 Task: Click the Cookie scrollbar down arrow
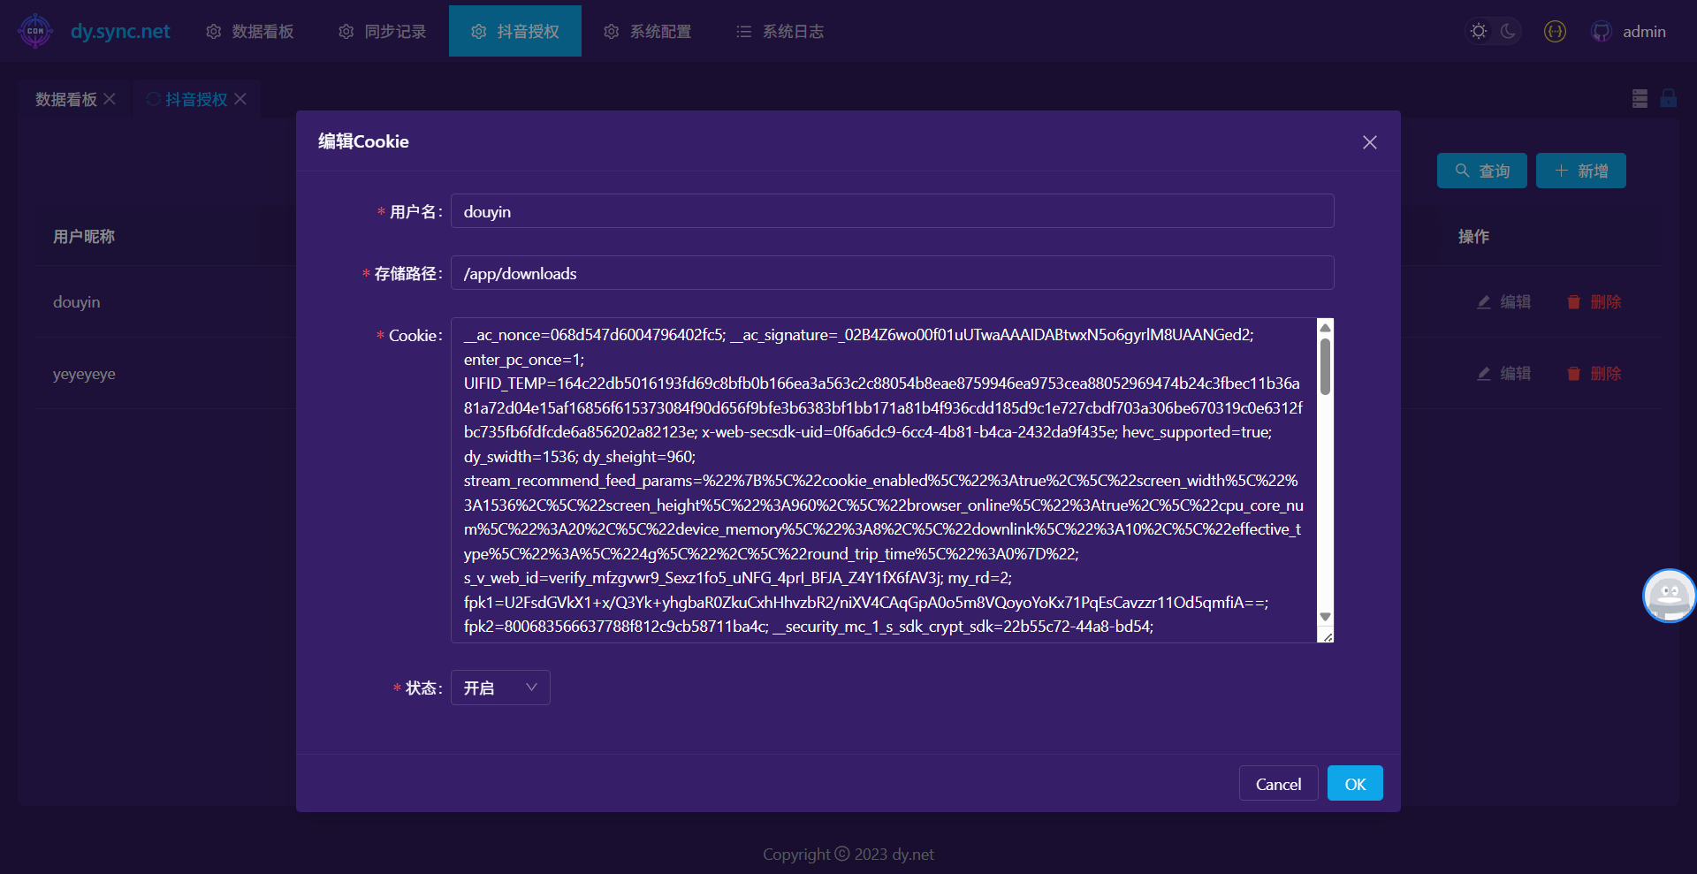1325,617
